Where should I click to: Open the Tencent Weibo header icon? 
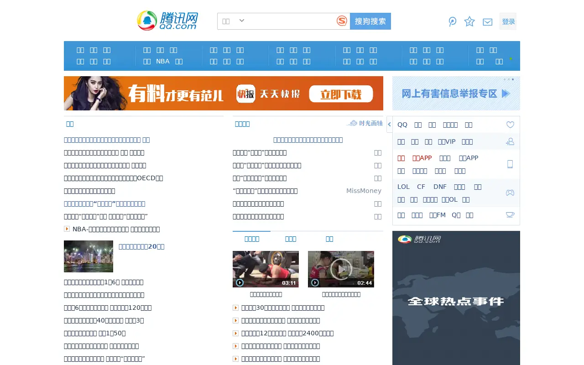pos(452,21)
